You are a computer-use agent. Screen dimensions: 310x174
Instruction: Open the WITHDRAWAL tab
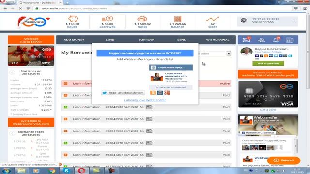217,40
